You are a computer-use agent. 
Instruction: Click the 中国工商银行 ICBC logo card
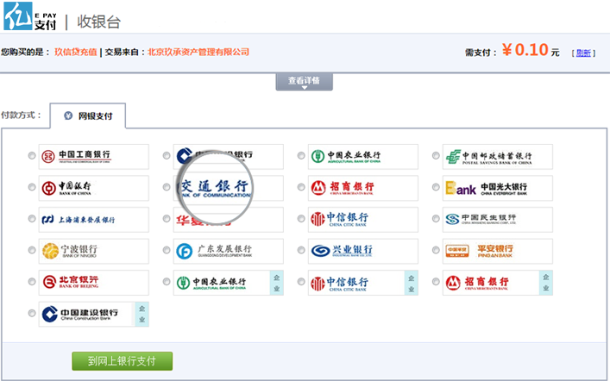coord(94,157)
